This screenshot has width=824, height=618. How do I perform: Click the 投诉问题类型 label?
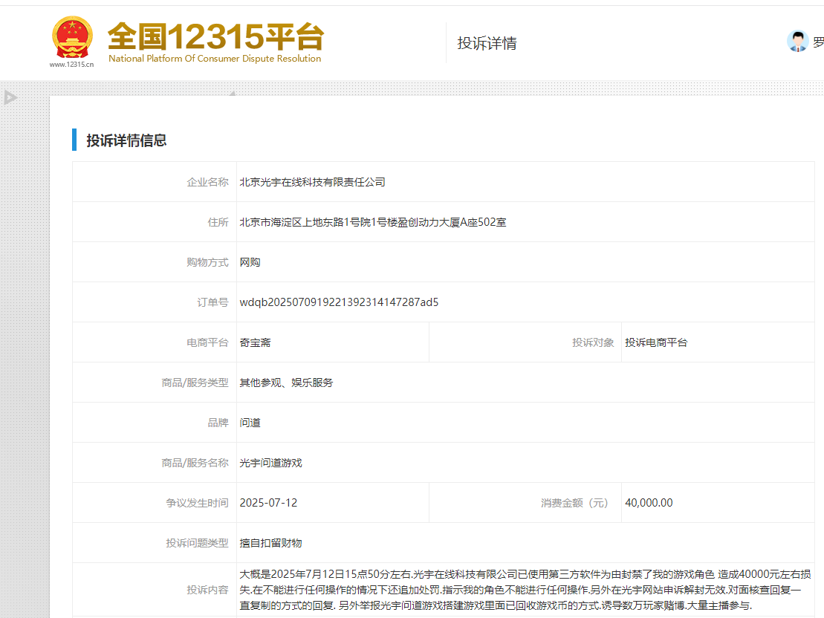(197, 543)
